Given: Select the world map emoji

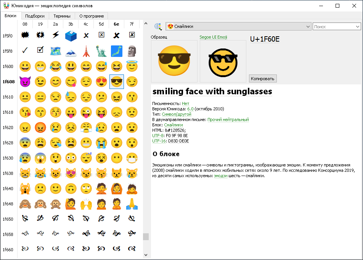Looking at the screenshot, I should (56, 51).
